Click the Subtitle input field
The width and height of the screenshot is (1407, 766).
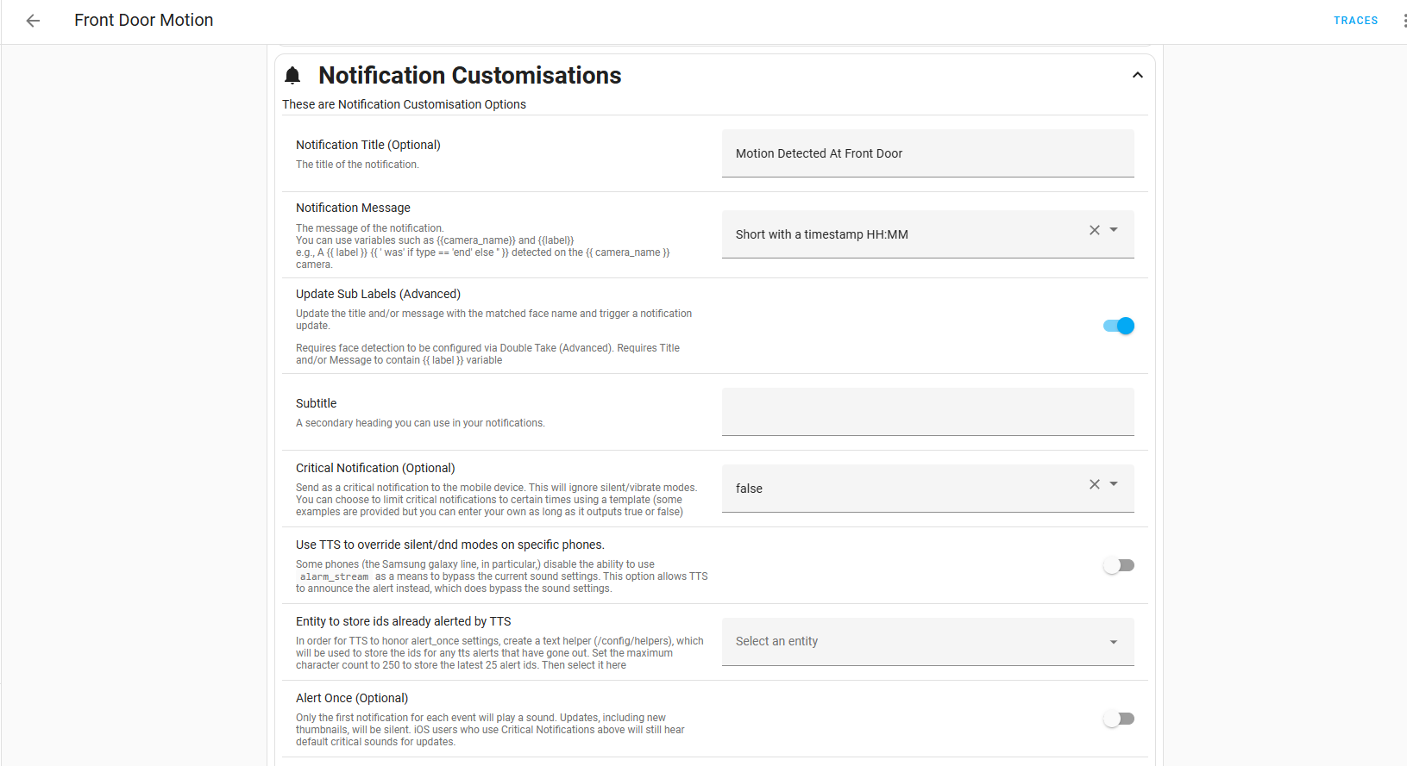[927, 412]
